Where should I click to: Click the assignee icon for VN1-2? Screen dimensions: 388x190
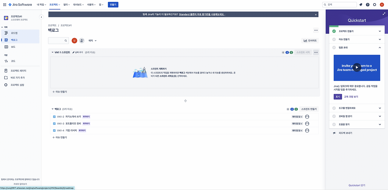(x=307, y=117)
